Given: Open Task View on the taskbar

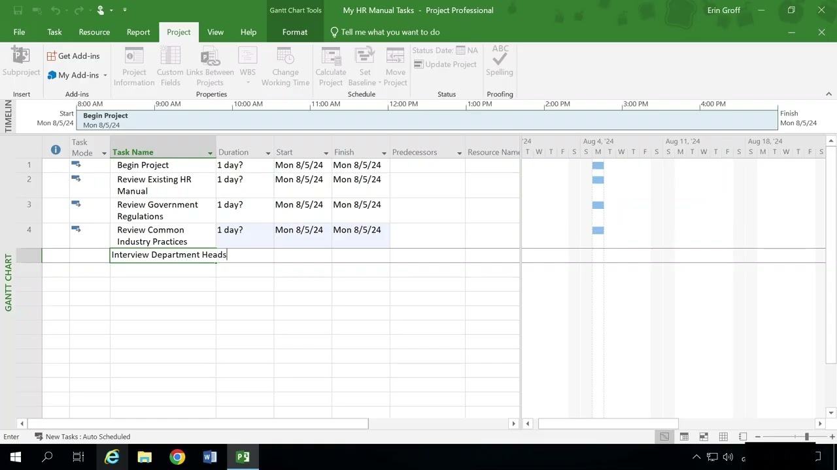Looking at the screenshot, I should tap(78, 457).
